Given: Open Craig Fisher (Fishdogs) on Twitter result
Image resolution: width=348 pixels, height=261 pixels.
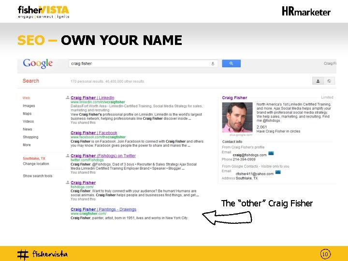Looking at the screenshot, I should 103,156.
